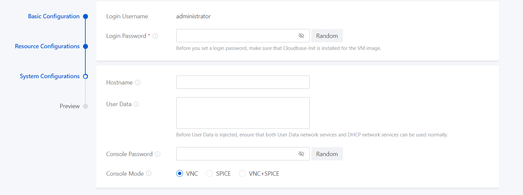
Task: Click the Hostname info icon
Action: tap(138, 83)
